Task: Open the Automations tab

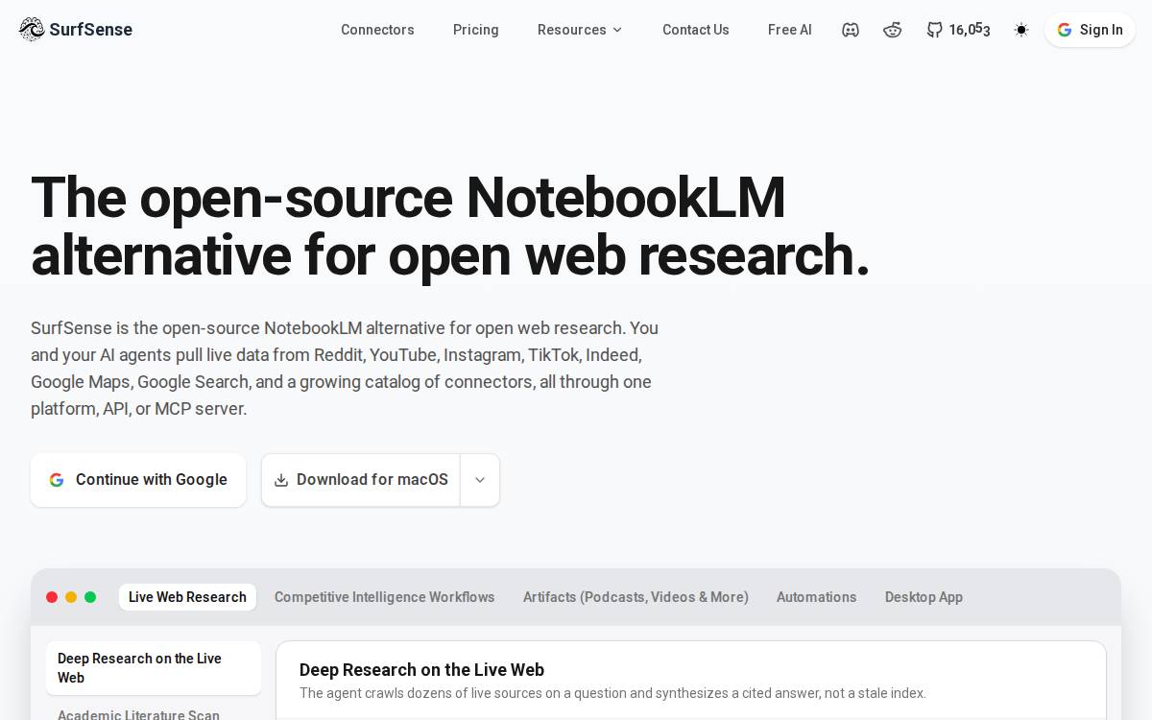Action: (x=817, y=597)
